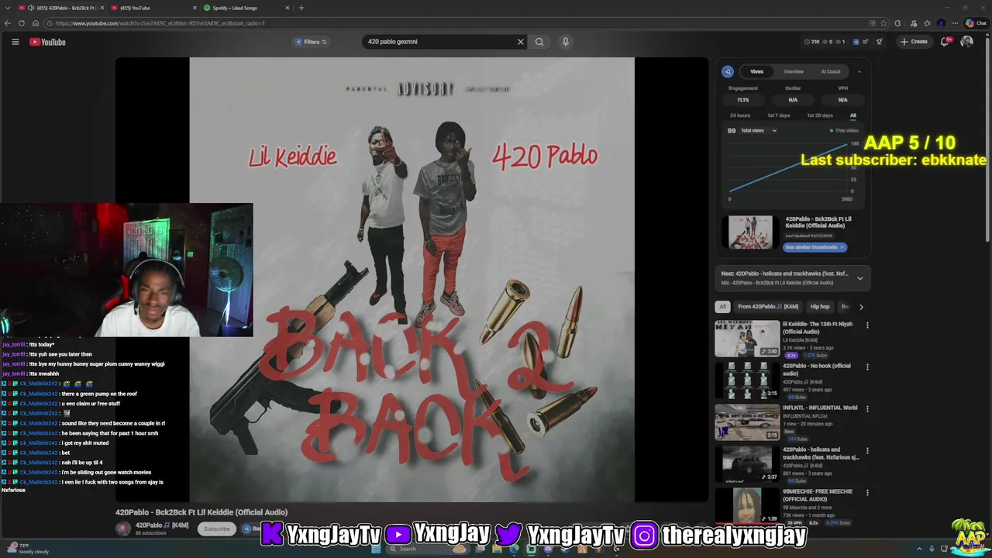Image resolution: width=992 pixels, height=558 pixels.
Task: Start voice search with microphone icon
Action: pyautogui.click(x=566, y=42)
